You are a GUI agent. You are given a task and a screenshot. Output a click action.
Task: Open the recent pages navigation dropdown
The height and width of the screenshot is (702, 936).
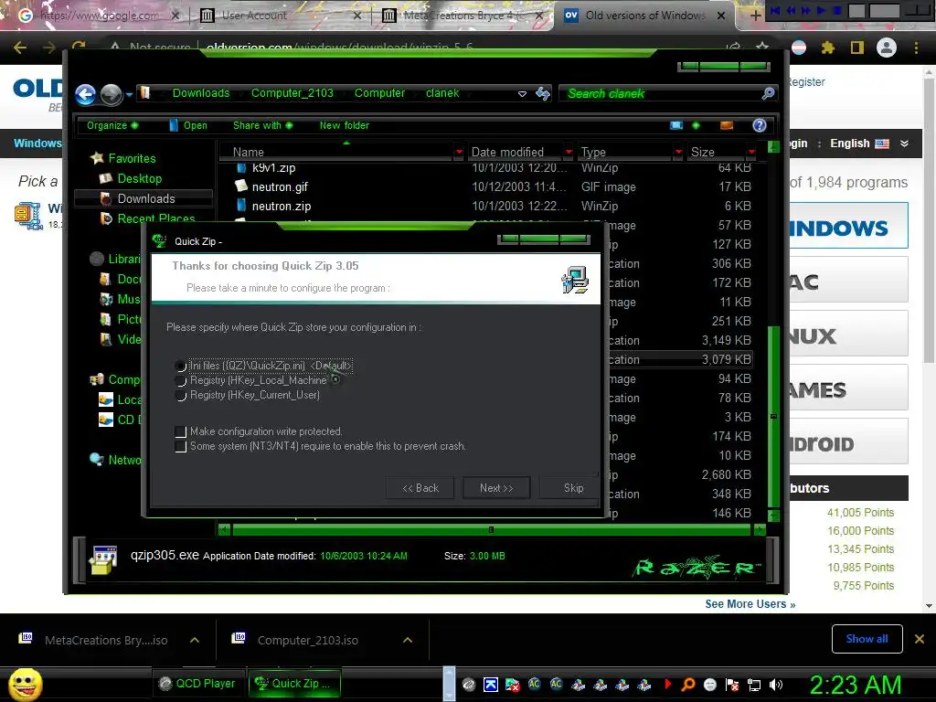(x=128, y=94)
